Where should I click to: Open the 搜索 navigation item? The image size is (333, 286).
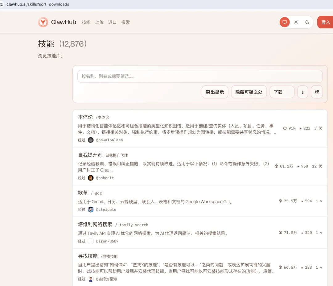point(125,22)
